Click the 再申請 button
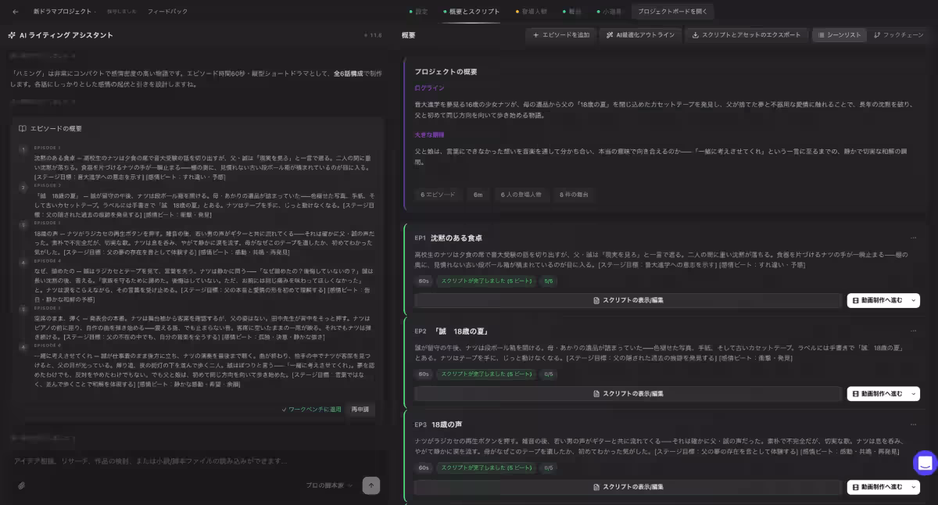Viewport: 938px width, 505px height. 360,409
